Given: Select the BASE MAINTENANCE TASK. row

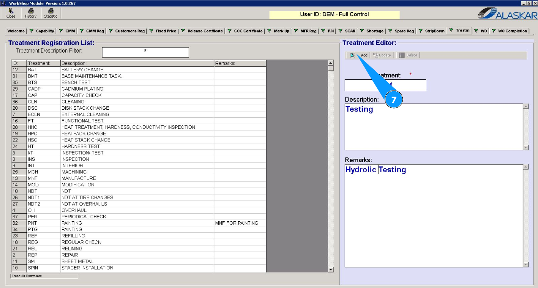Looking at the screenshot, I should coord(138,76).
